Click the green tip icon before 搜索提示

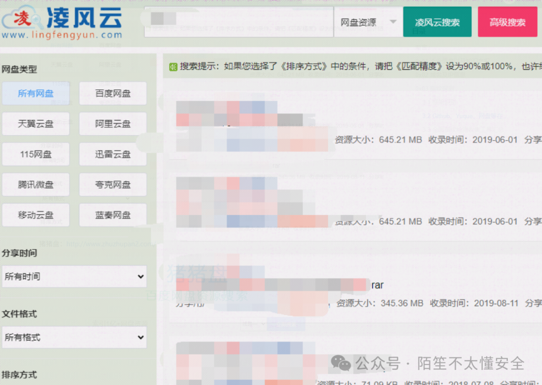pos(173,67)
